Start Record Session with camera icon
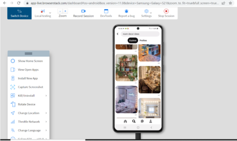This screenshot has height=141, width=237. click(83, 13)
